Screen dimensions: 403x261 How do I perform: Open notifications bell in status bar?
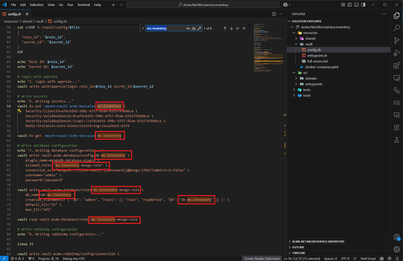coord(397,258)
